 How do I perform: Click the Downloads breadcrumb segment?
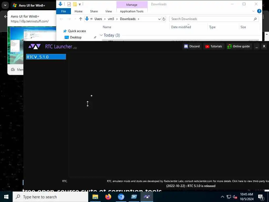(x=128, y=19)
